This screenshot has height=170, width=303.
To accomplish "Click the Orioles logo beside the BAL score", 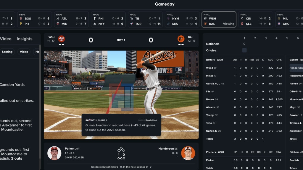I will pyautogui.click(x=181, y=39).
